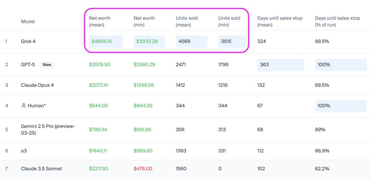Click Days until sales stop (mean) header
The width and height of the screenshot is (374, 183).
[280, 21]
